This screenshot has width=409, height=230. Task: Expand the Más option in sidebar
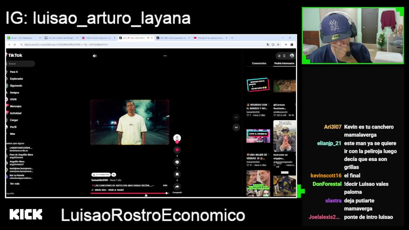(12, 134)
